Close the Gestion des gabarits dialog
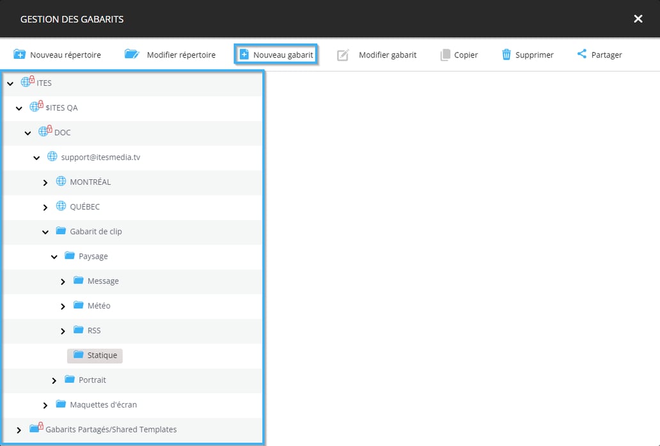Screen dimensions: 660x446 tap(638, 19)
